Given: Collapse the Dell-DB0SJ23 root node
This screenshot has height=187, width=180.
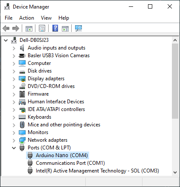Looking at the screenshot, I should coord(6,40).
